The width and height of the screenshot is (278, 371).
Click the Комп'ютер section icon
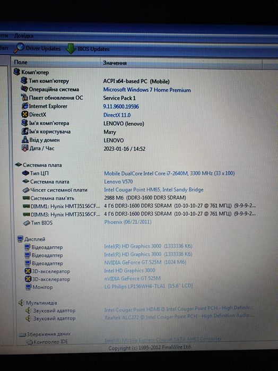(17, 72)
